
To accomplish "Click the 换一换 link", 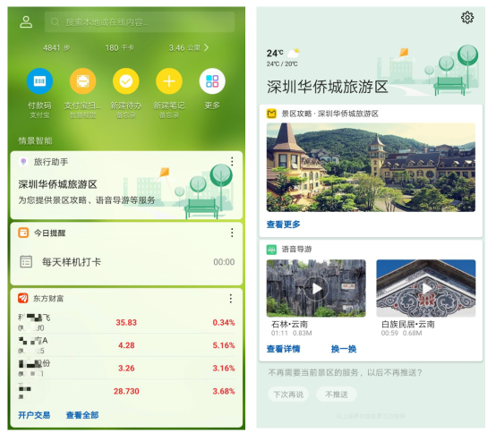I will 344,349.
